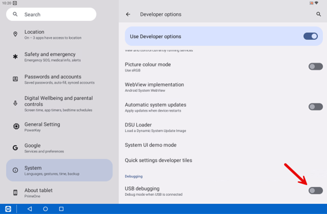Screen dimensions: 327x214
Task: Open About tablet PrimeOne entry
Action: (x=59, y=193)
